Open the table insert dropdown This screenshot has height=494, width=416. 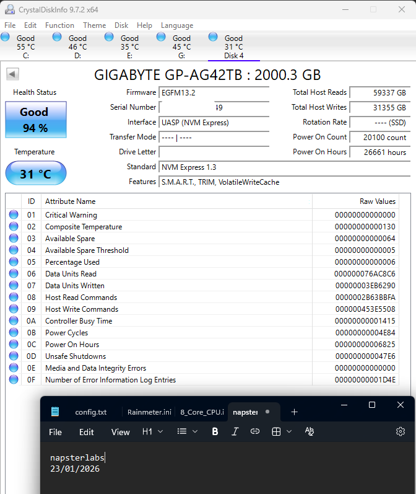point(282,431)
